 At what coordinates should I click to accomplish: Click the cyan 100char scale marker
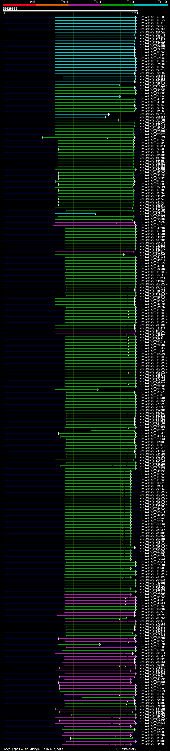(119, 749)
